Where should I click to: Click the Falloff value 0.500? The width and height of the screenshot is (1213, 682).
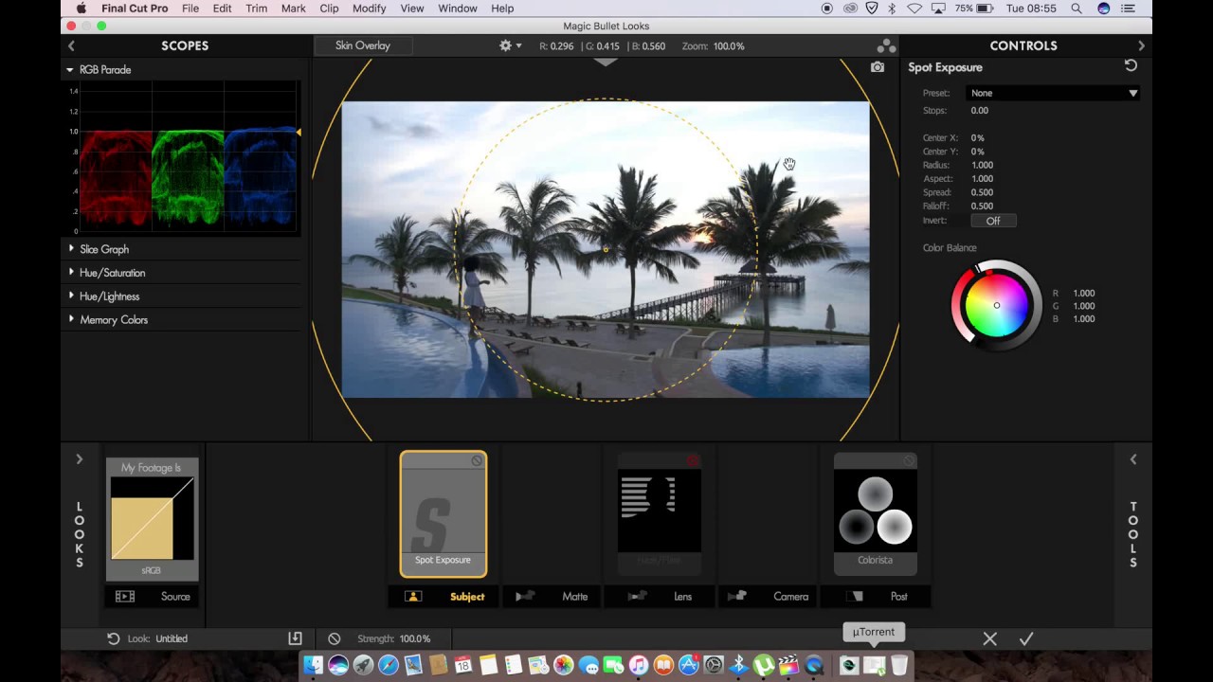click(x=982, y=206)
